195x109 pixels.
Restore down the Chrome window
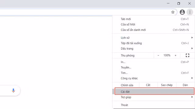click(x=179, y=3)
